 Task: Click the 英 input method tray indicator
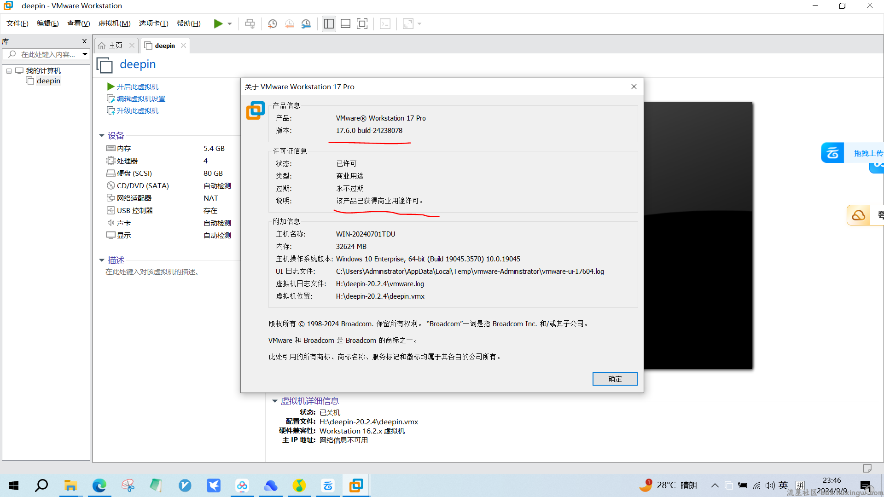(x=783, y=485)
